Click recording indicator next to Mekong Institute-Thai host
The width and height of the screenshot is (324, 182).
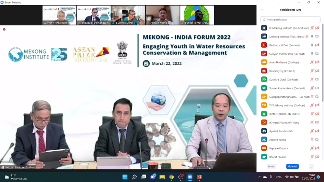coord(307,37)
